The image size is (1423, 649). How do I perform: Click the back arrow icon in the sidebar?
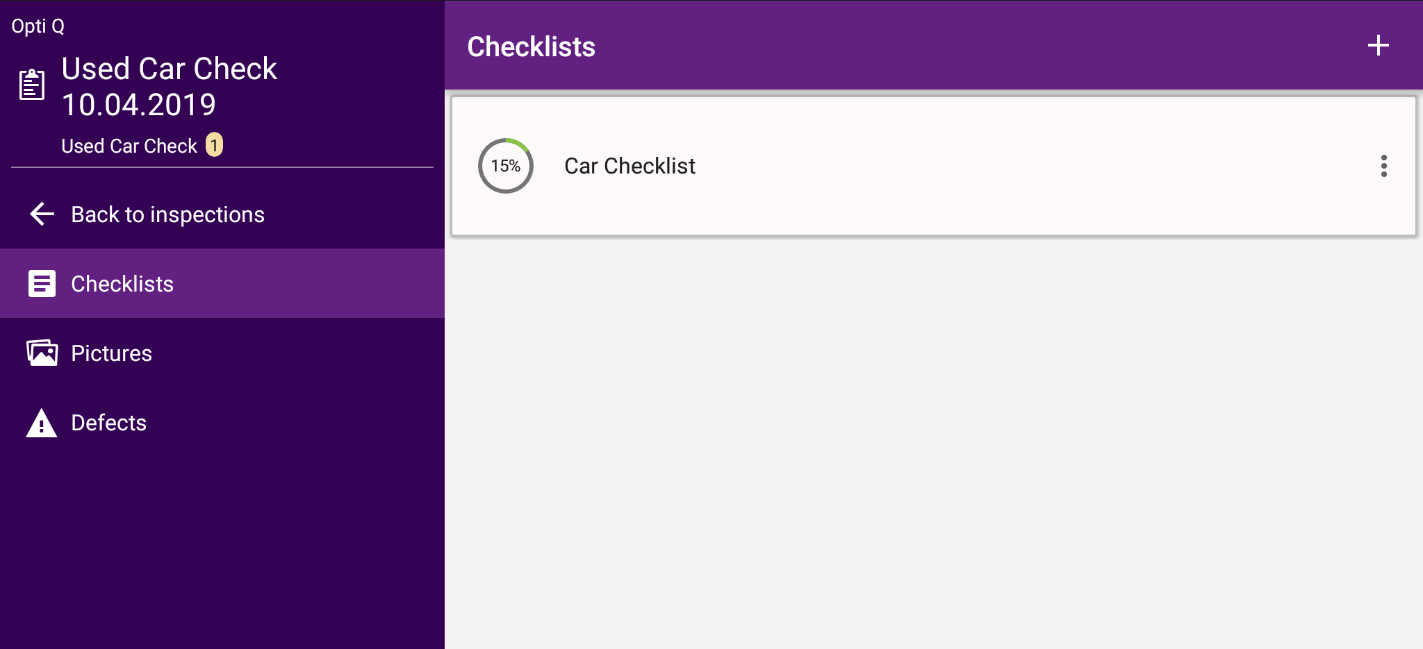coord(41,214)
